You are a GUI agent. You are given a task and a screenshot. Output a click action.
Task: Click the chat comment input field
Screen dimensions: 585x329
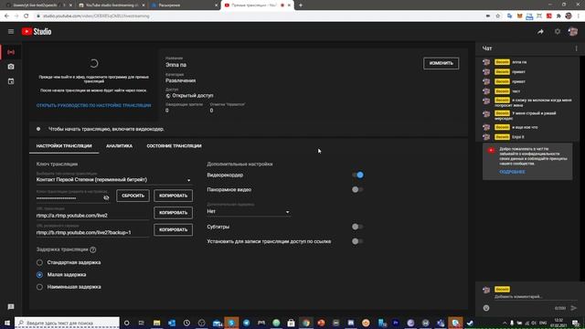coord(535,297)
